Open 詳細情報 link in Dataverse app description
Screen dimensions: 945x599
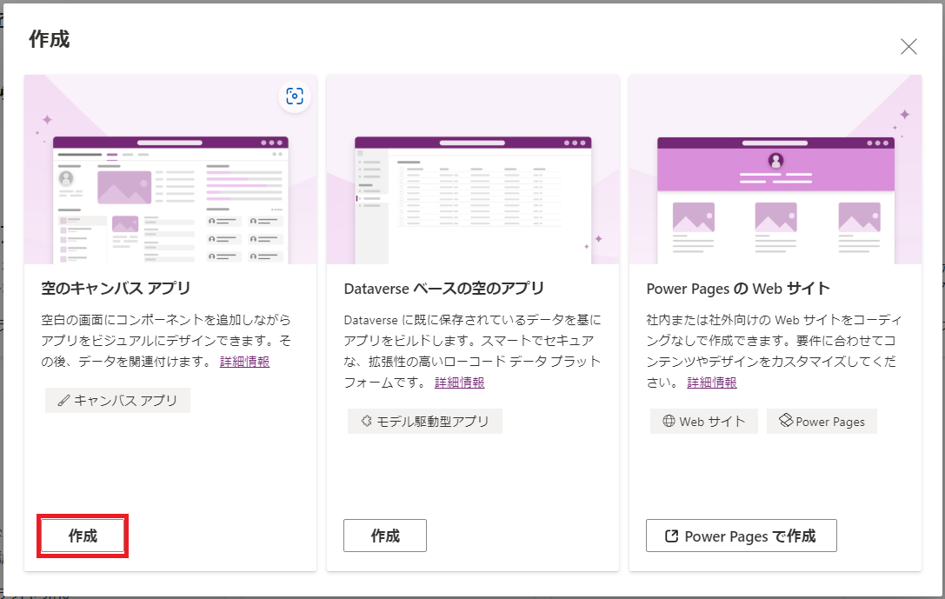coord(460,383)
